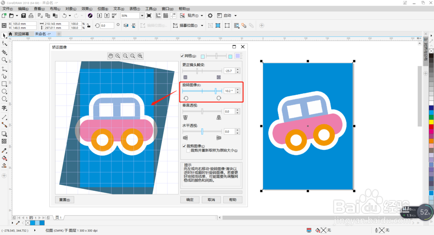The width and height of the screenshot is (434, 235).
Task: Increase the 更正镜头畸变 value stepper
Action: point(237,70)
